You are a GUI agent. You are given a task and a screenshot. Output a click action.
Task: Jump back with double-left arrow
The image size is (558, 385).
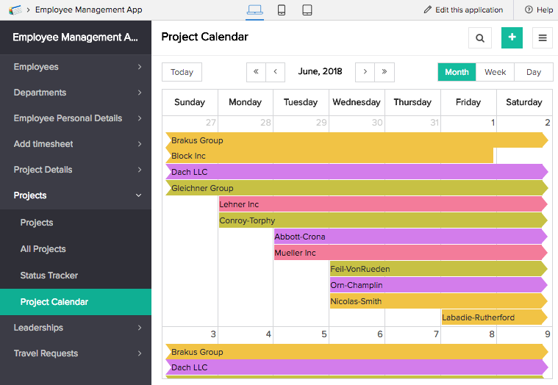pyautogui.click(x=256, y=72)
